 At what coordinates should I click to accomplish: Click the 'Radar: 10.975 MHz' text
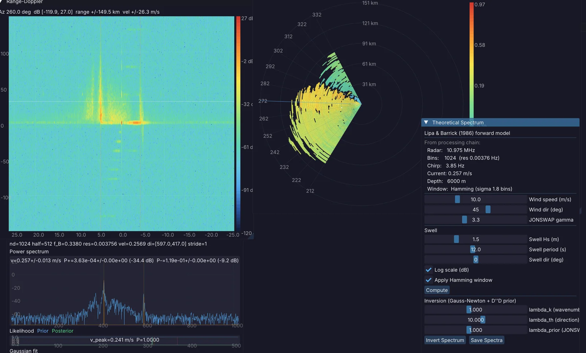click(x=451, y=151)
